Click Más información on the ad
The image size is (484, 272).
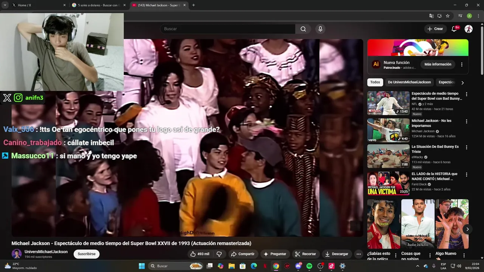(x=438, y=64)
